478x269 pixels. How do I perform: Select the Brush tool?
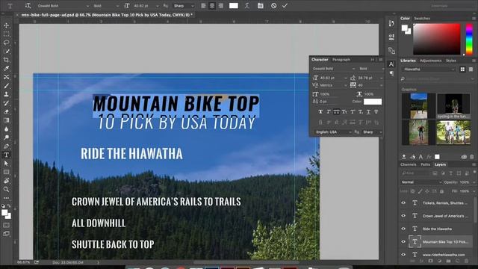click(x=6, y=86)
